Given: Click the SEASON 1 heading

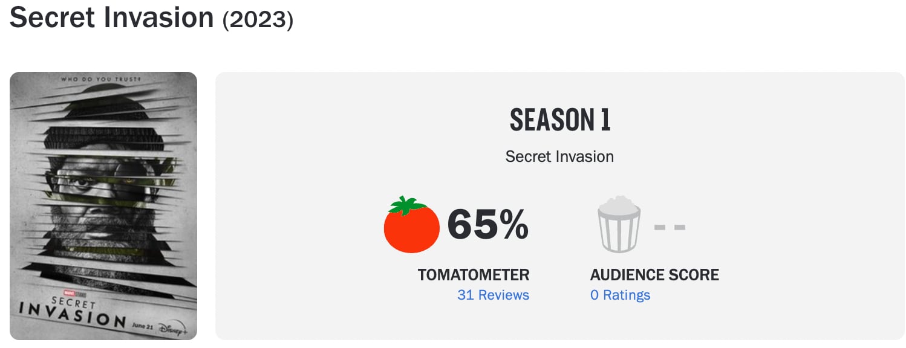Looking at the screenshot, I should [x=560, y=120].
